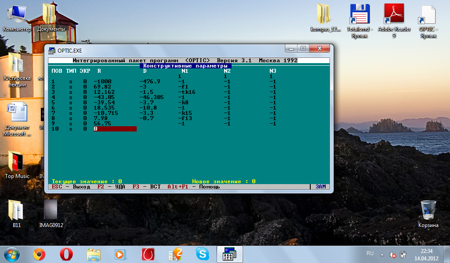Launch Google Chrome from the taskbar
This screenshot has height=263, width=450.
coord(39,254)
